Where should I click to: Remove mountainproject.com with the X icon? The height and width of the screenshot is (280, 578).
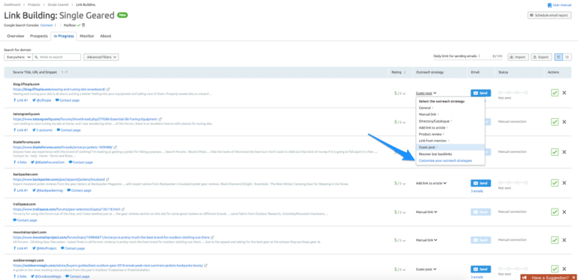coord(564,240)
